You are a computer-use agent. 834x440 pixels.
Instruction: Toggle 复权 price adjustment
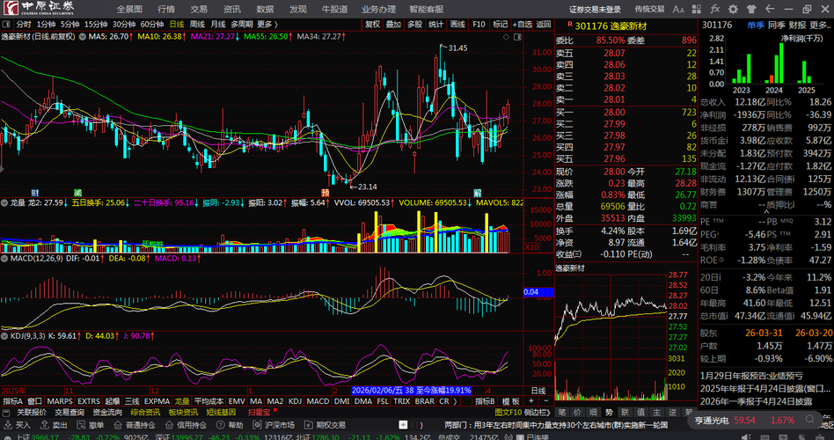pyautogui.click(x=373, y=25)
